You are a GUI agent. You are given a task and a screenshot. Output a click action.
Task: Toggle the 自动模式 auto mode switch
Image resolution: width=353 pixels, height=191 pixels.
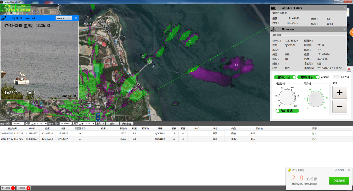point(287,111)
